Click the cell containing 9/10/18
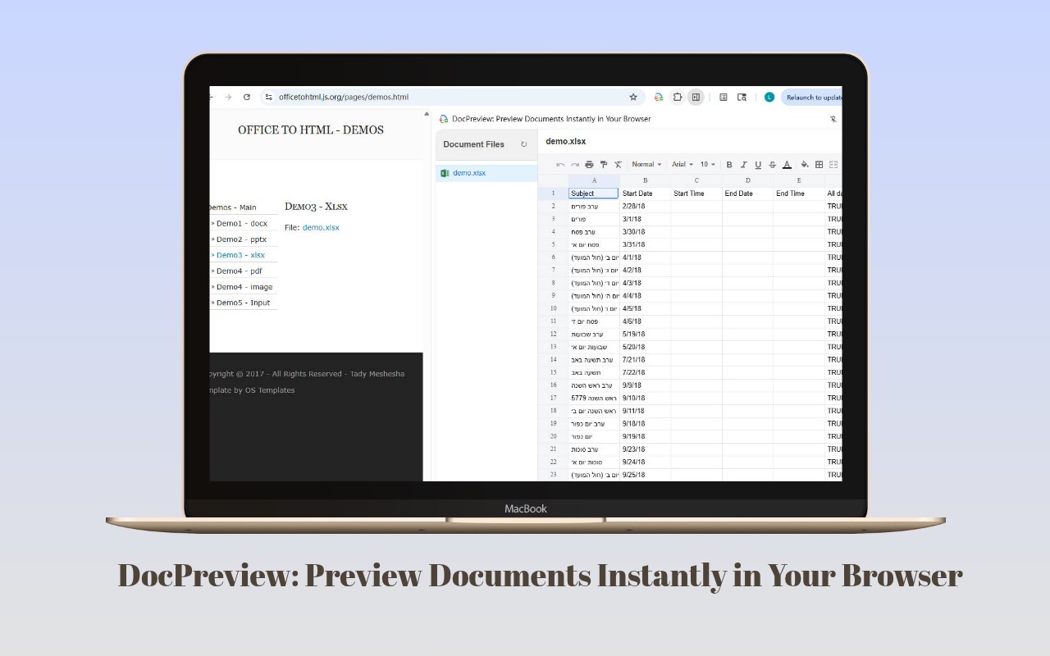 click(646, 398)
